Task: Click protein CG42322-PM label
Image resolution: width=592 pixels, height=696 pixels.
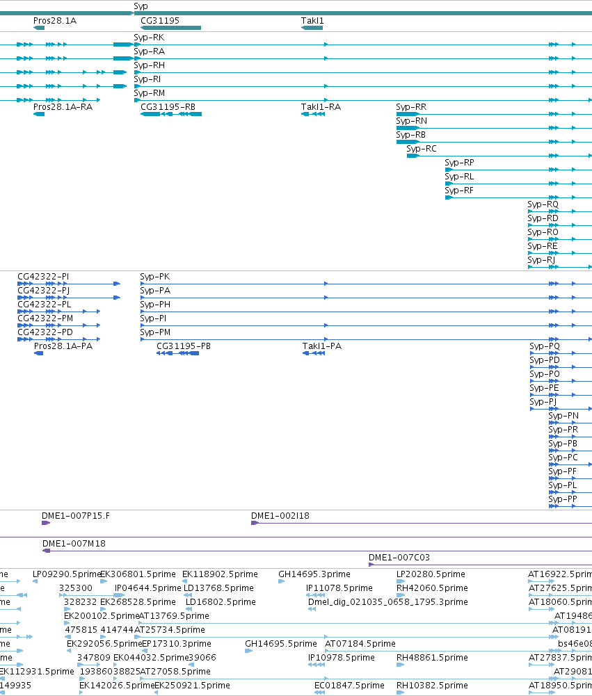Action: pyautogui.click(x=45, y=318)
